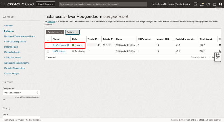Viewport: 224px width, 122px height.
Task: Click private IP 10.0.1.7
Action: pos(107,45)
